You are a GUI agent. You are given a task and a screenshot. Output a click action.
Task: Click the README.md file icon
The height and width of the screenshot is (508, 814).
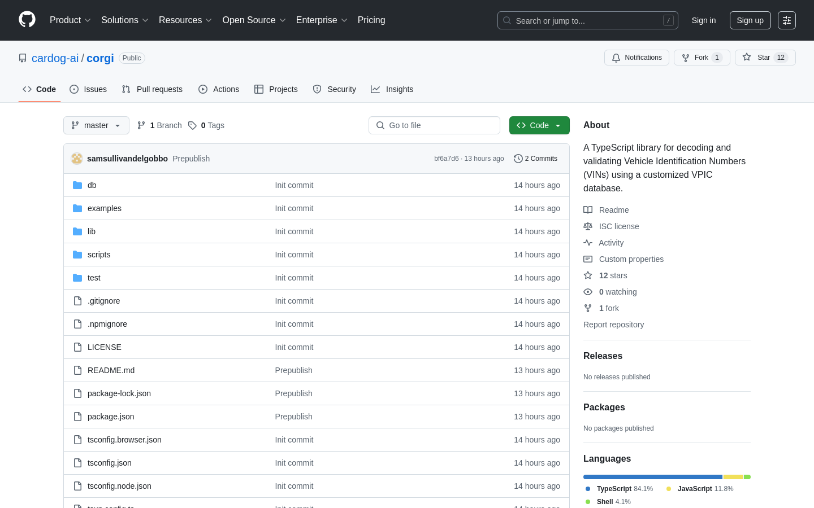77,370
